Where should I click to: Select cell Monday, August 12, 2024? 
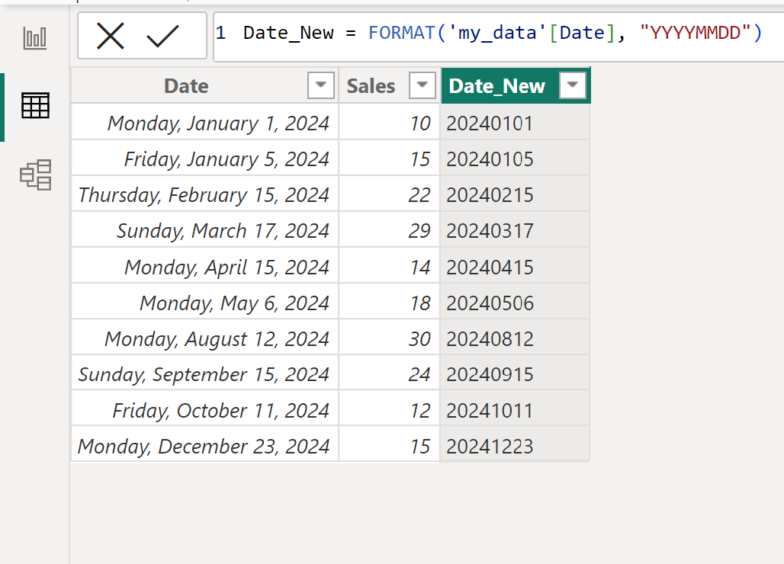point(205,338)
